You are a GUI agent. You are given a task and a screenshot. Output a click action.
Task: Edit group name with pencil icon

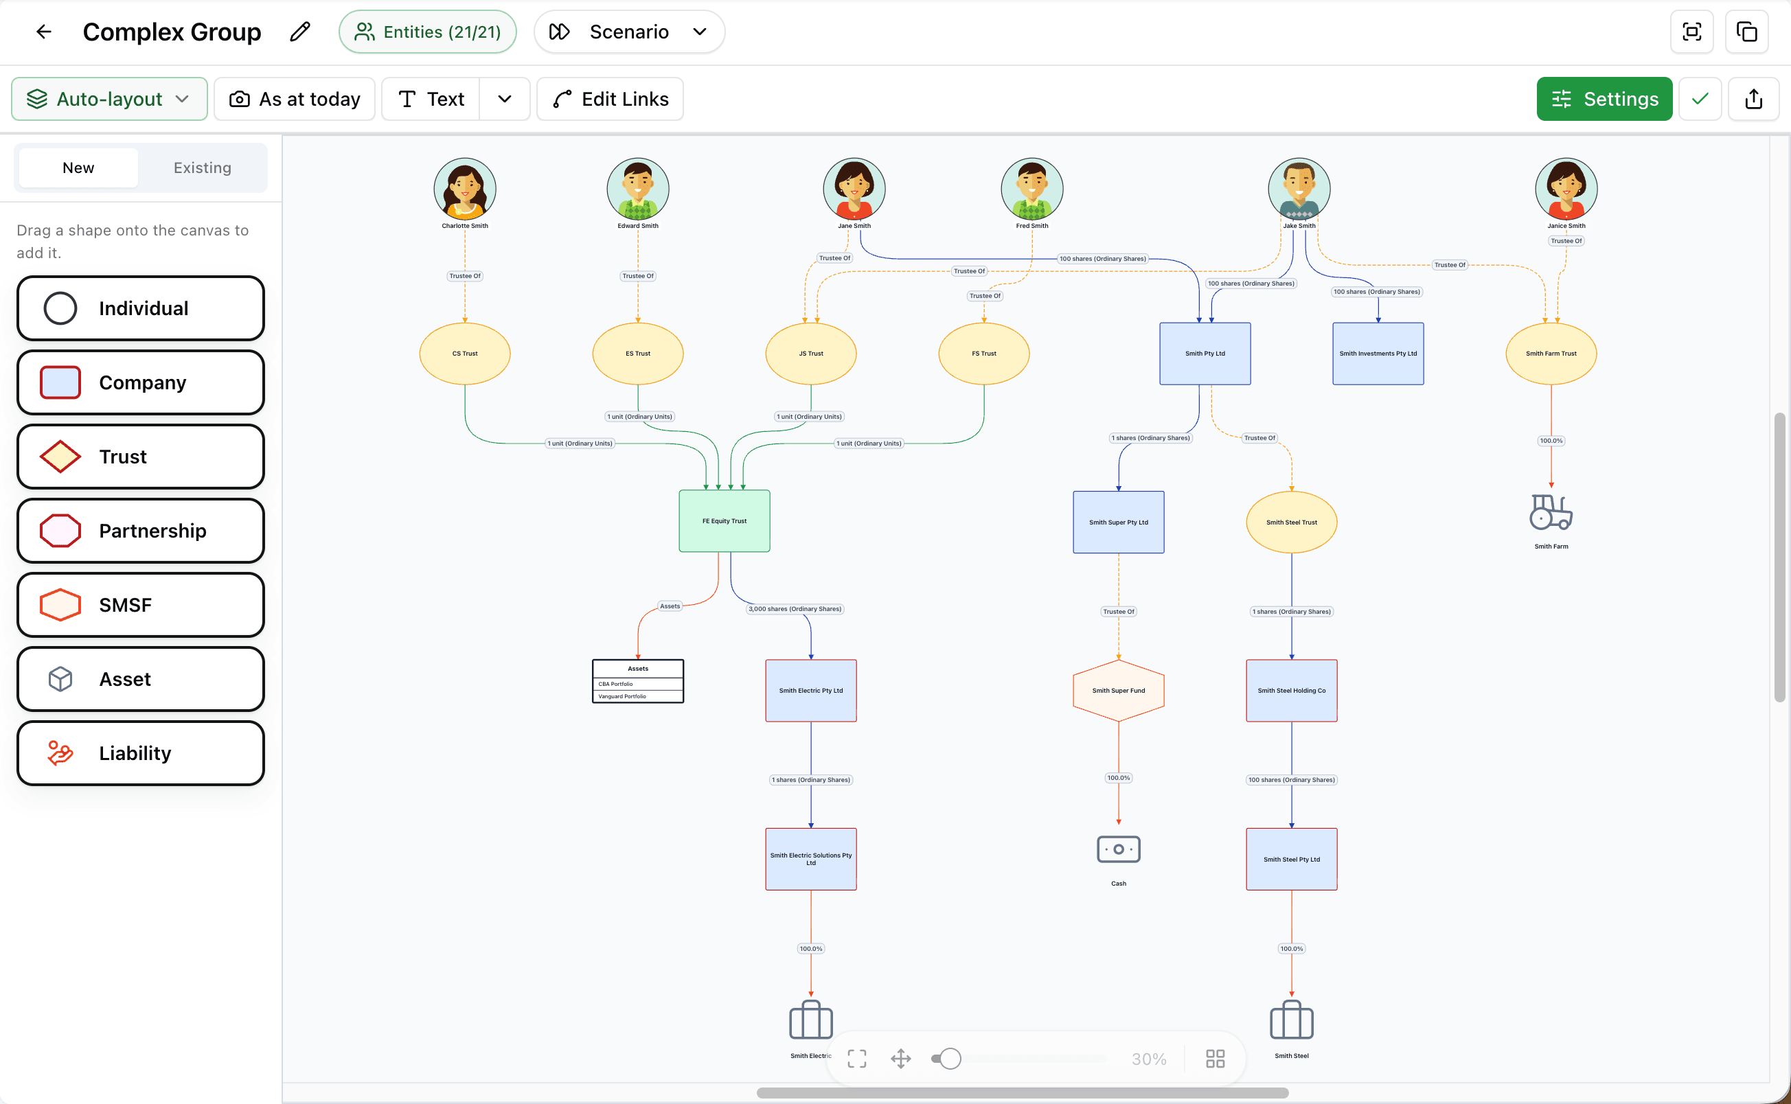click(300, 32)
